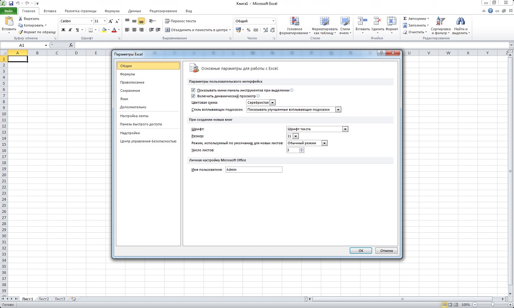Expand the default view mode (Обычный режим) dropdown
The width and height of the screenshot is (514, 308).
click(x=324, y=143)
